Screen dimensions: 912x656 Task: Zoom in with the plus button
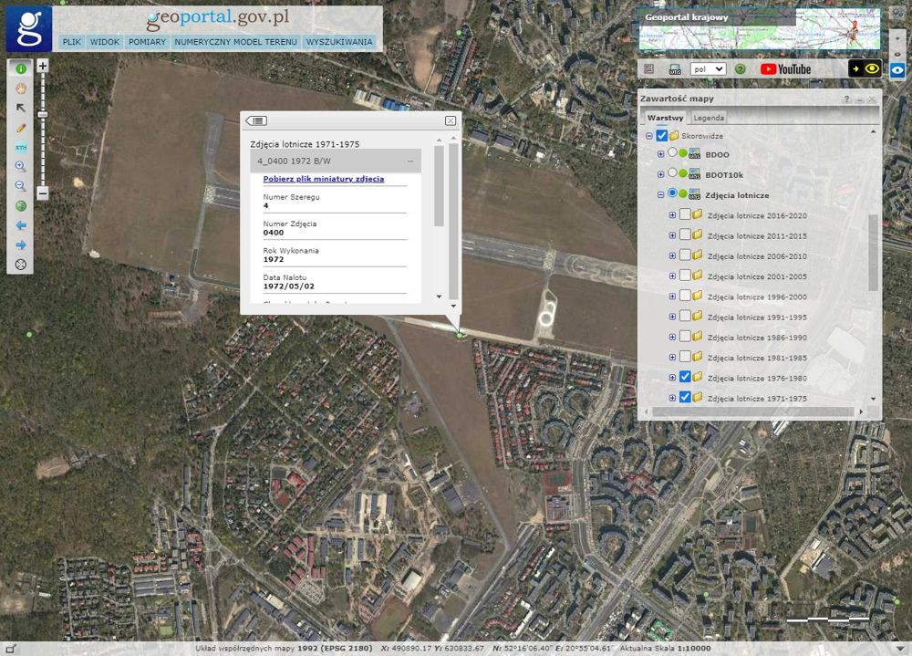click(43, 66)
